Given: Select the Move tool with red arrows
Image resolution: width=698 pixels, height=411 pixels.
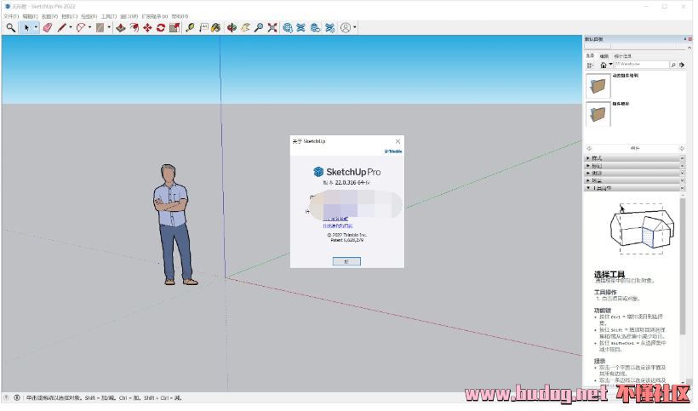Looking at the screenshot, I should coord(147,27).
